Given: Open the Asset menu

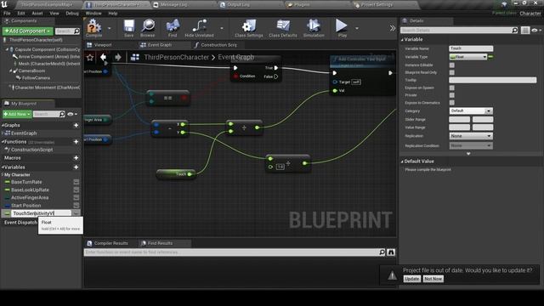Looking at the screenshot, I should pyautogui.click(x=37, y=14).
